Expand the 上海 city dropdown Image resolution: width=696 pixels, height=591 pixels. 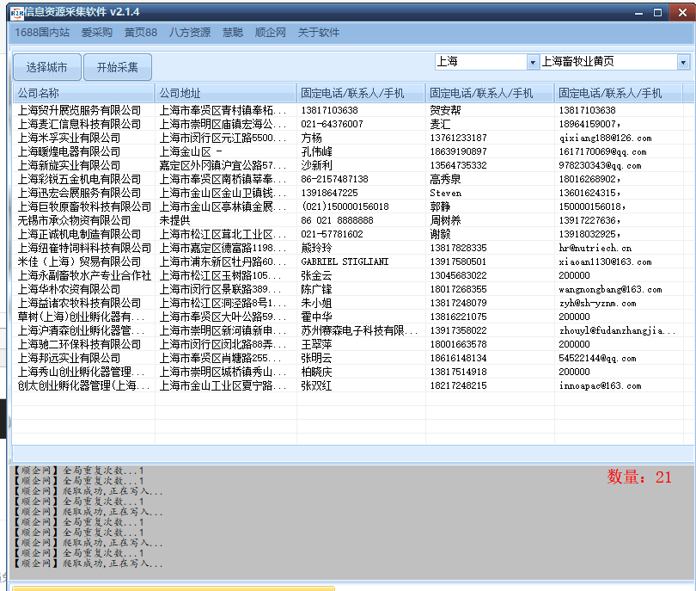(x=533, y=62)
